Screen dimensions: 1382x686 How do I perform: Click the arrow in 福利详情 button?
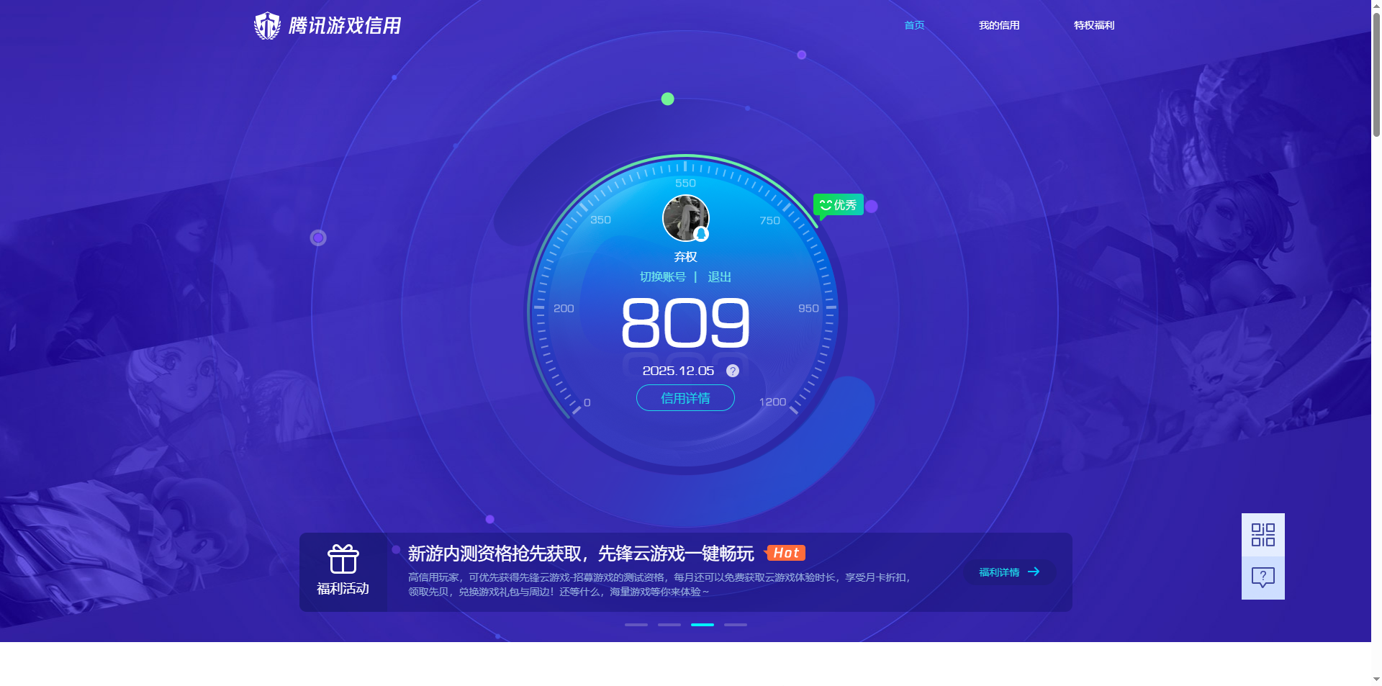tap(1034, 572)
